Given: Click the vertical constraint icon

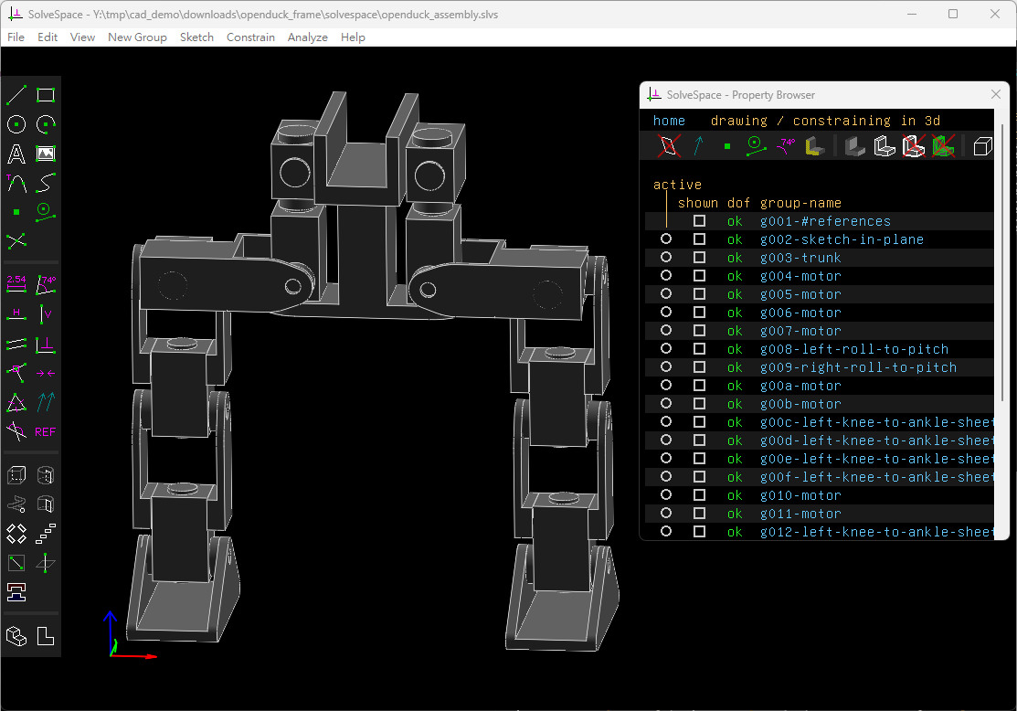Looking at the screenshot, I should pos(46,314).
